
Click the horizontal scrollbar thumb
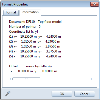(26, 79)
